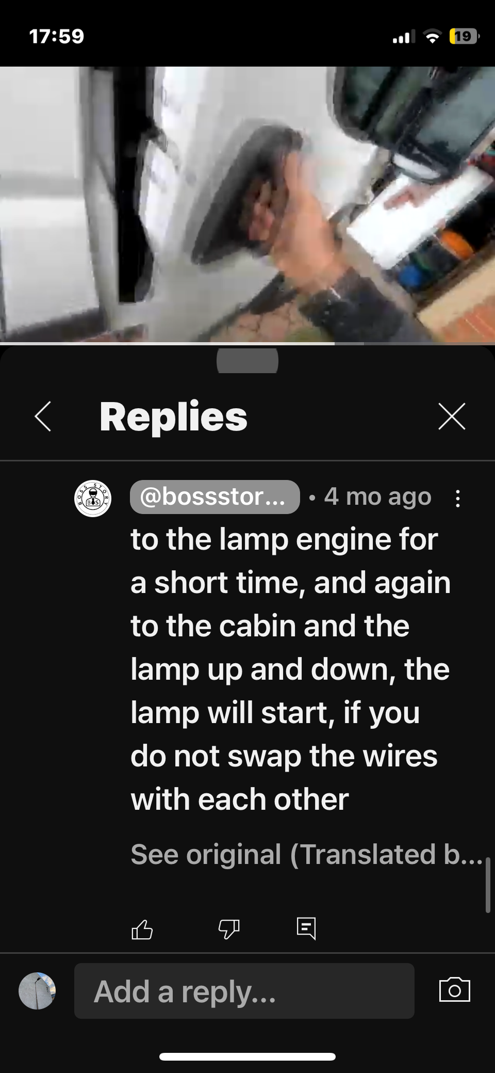Click the comments scrollbar indicator
Viewport: 495px width, 1073px height.
point(487,885)
